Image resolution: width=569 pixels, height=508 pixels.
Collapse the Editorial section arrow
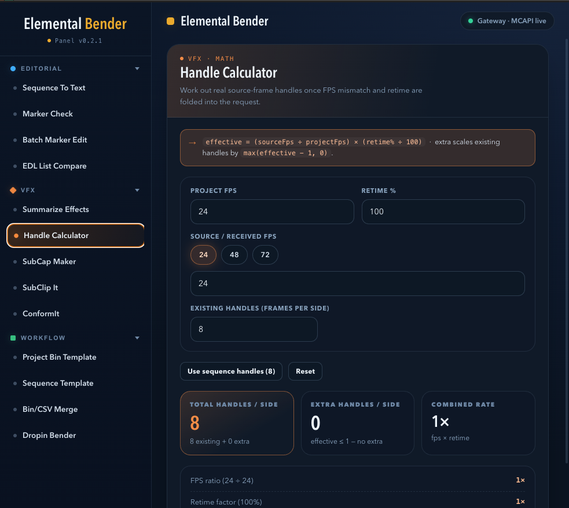pos(137,68)
